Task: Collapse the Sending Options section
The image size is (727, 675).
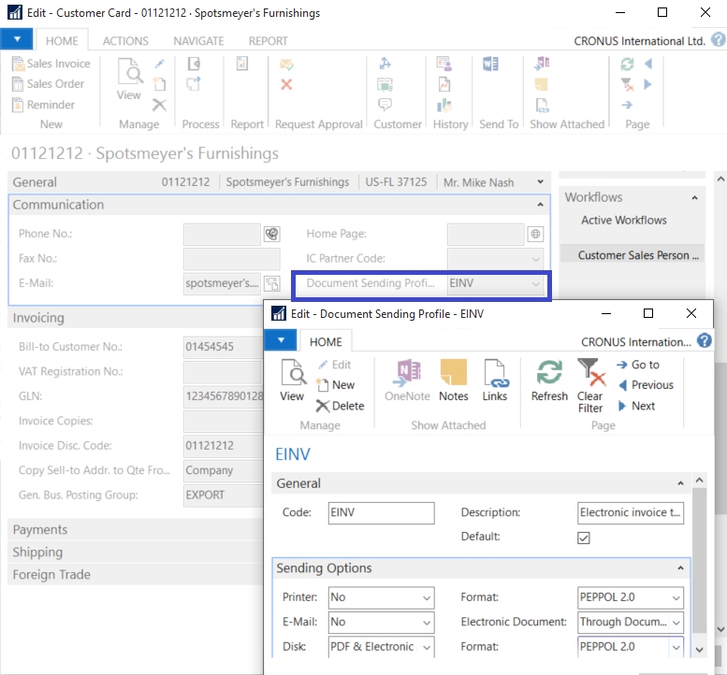Action: click(x=680, y=567)
